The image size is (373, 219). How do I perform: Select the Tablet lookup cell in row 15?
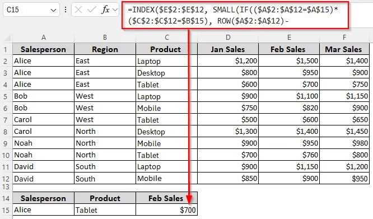pos(105,209)
